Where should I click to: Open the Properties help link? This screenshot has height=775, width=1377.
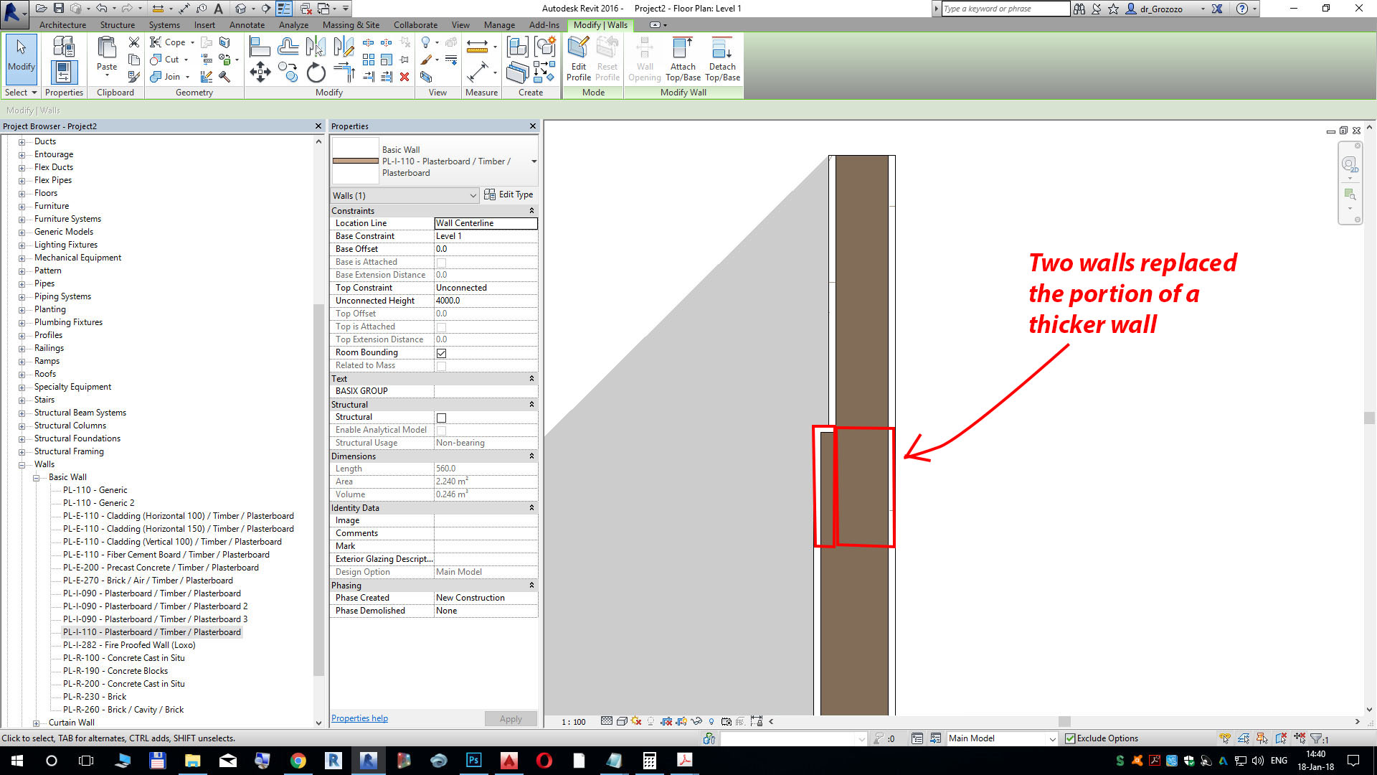359,718
